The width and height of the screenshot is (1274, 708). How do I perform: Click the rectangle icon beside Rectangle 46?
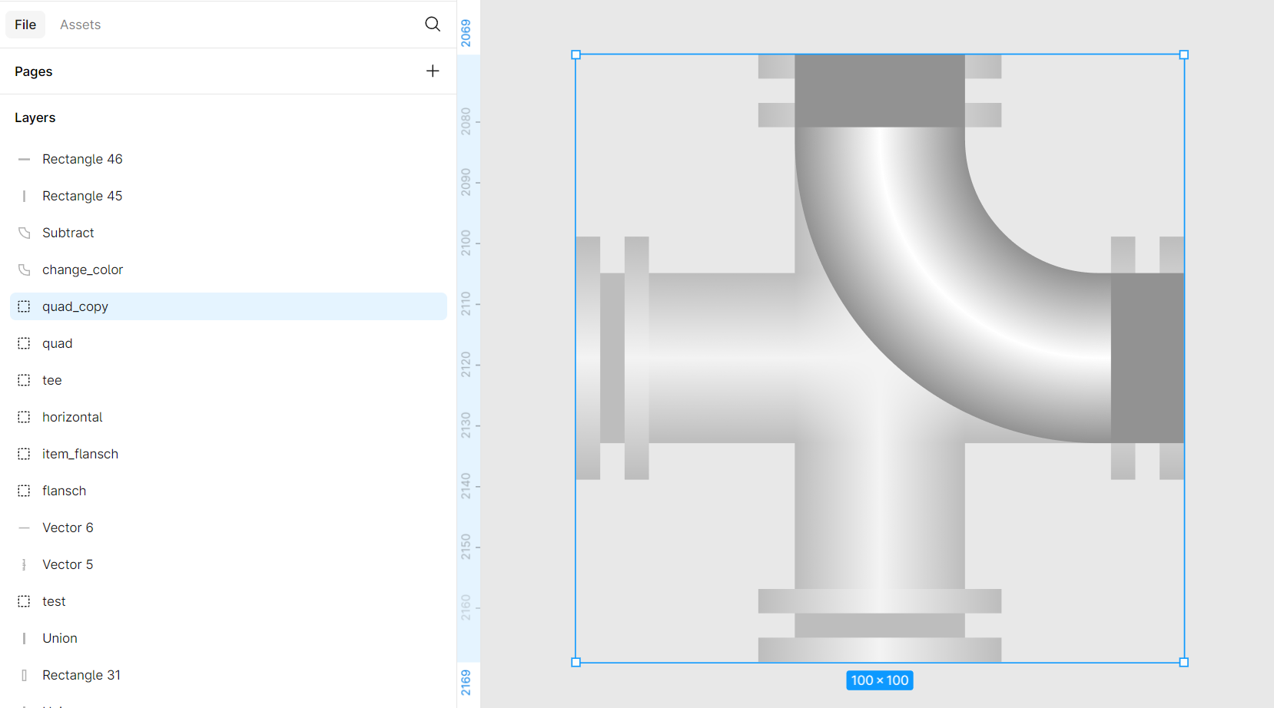pos(25,159)
